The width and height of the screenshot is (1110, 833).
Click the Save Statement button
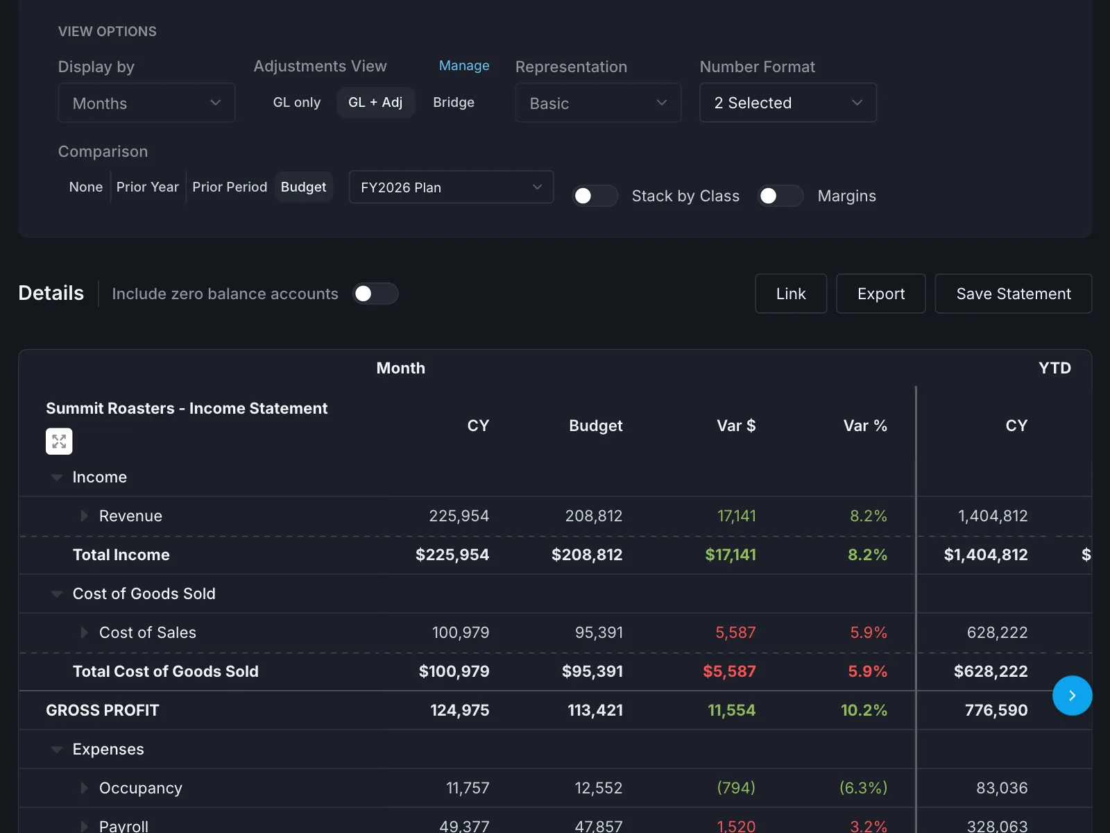[x=1014, y=294]
